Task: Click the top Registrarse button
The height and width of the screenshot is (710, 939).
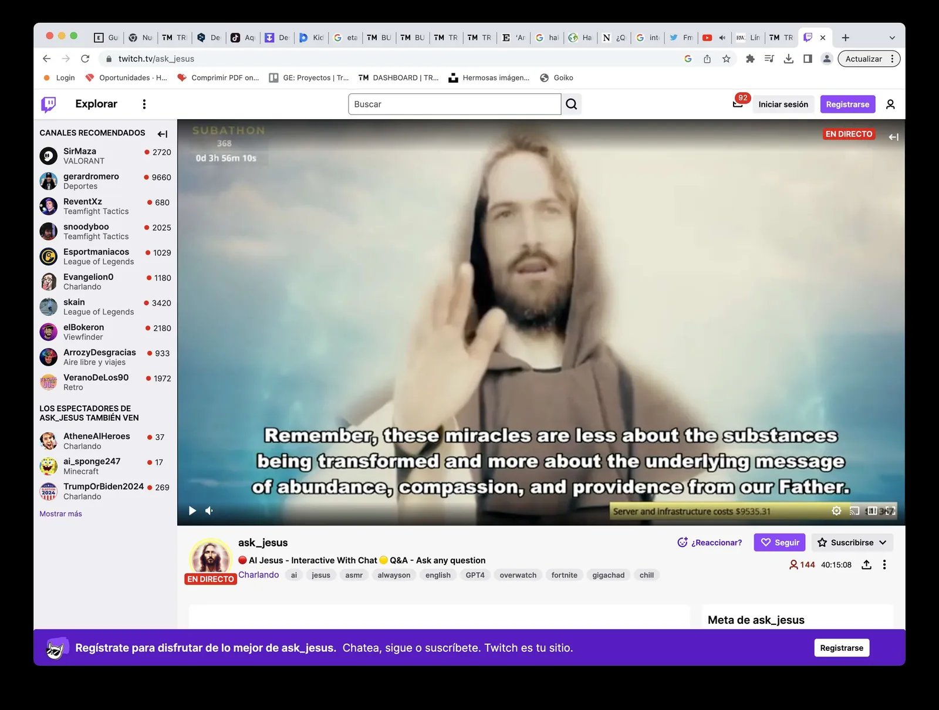Action: pos(847,104)
